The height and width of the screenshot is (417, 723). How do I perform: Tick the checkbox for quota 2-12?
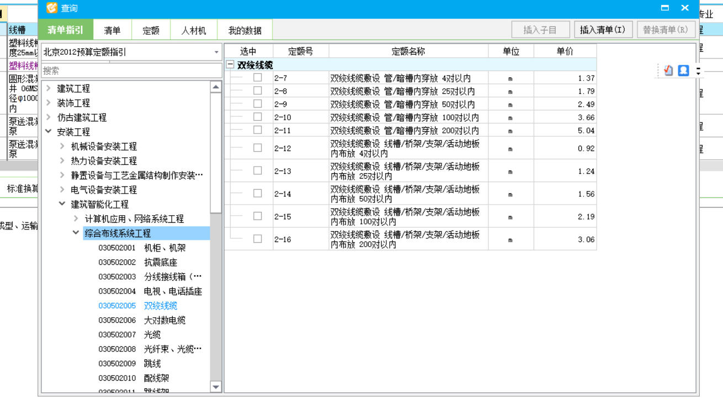pyautogui.click(x=258, y=148)
